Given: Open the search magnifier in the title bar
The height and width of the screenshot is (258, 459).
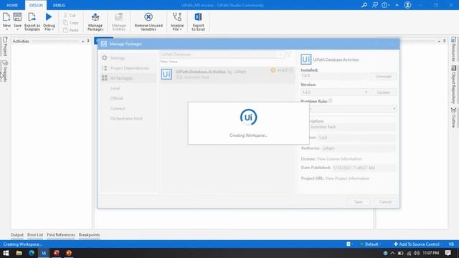Looking at the screenshot, I should (364, 5).
